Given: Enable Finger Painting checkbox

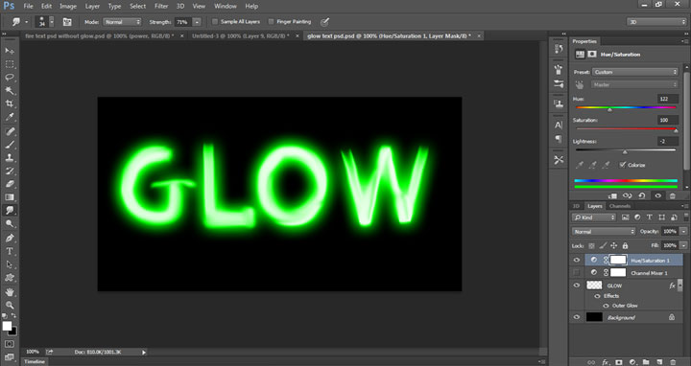Looking at the screenshot, I should pyautogui.click(x=271, y=21).
